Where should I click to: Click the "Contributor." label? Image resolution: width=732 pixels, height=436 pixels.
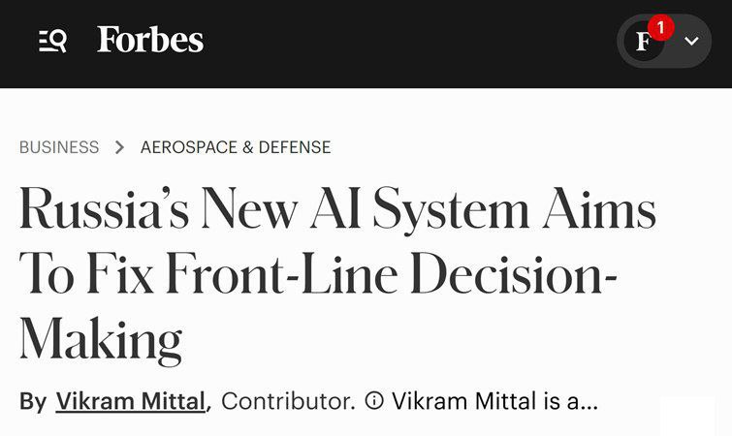point(288,401)
